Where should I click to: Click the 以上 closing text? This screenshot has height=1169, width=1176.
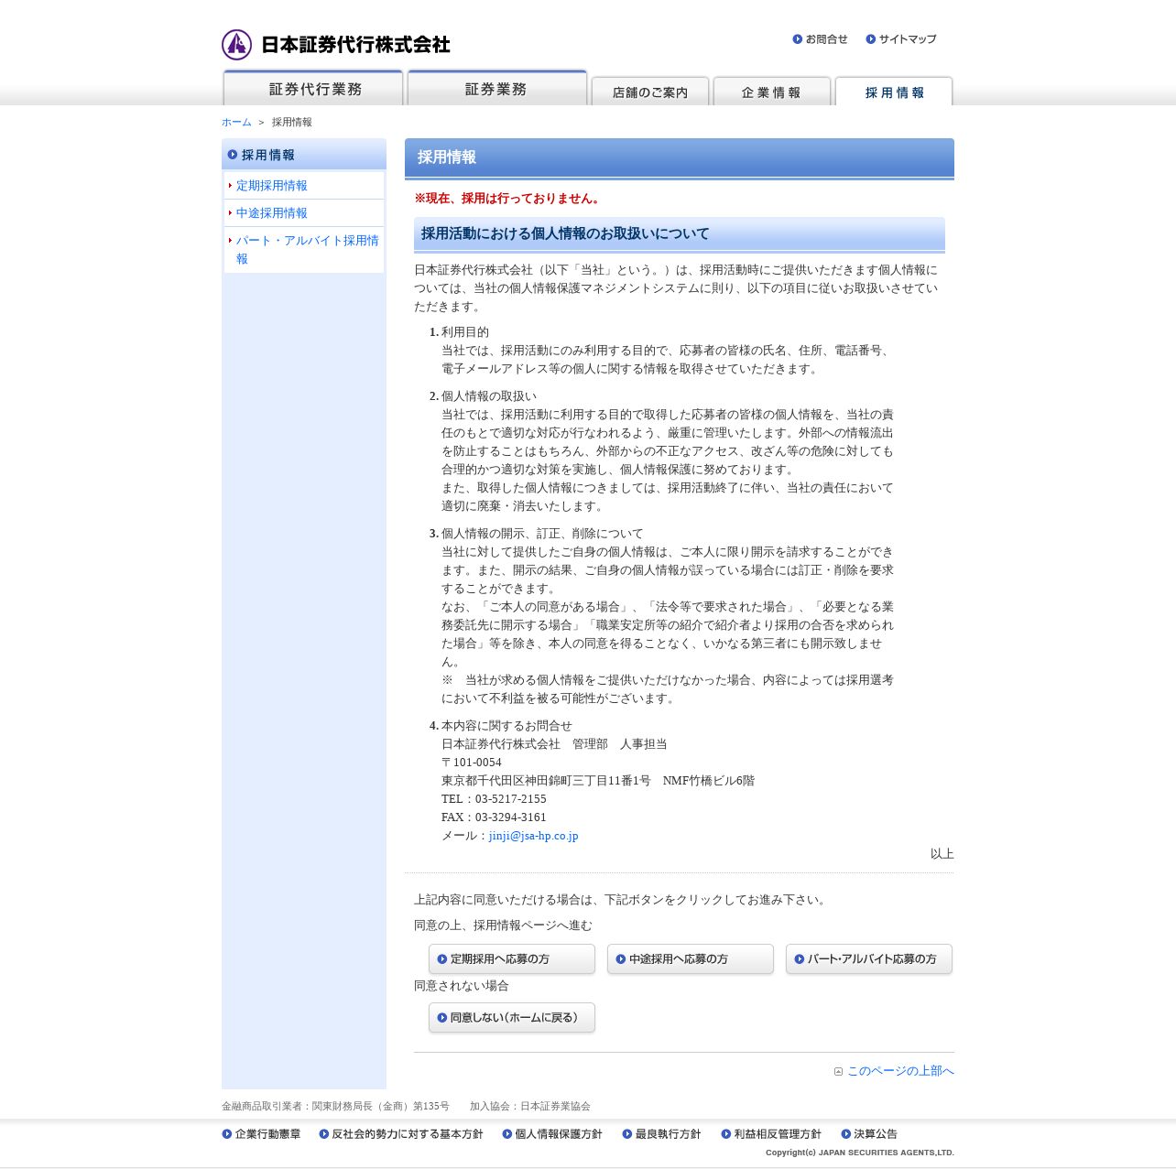[x=942, y=854]
